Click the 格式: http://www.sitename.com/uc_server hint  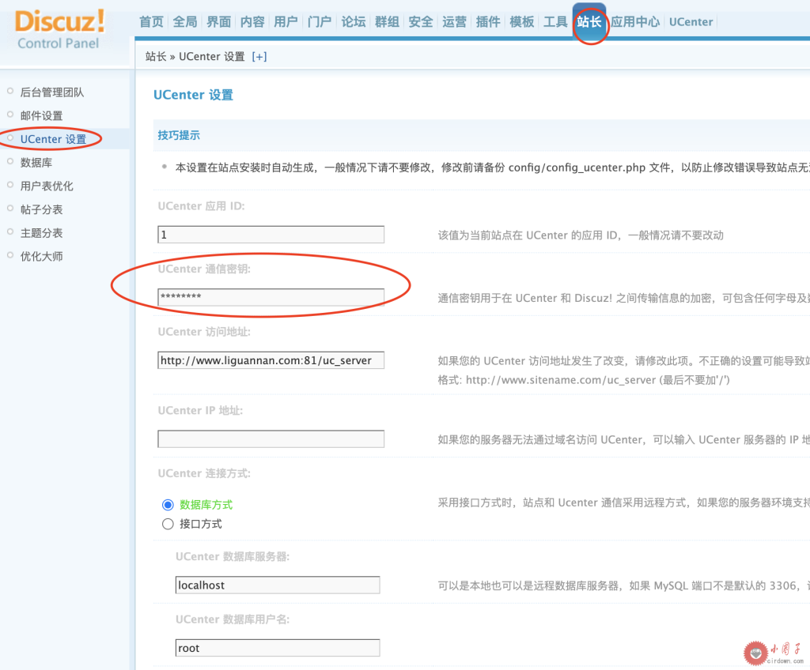pyautogui.click(x=584, y=380)
